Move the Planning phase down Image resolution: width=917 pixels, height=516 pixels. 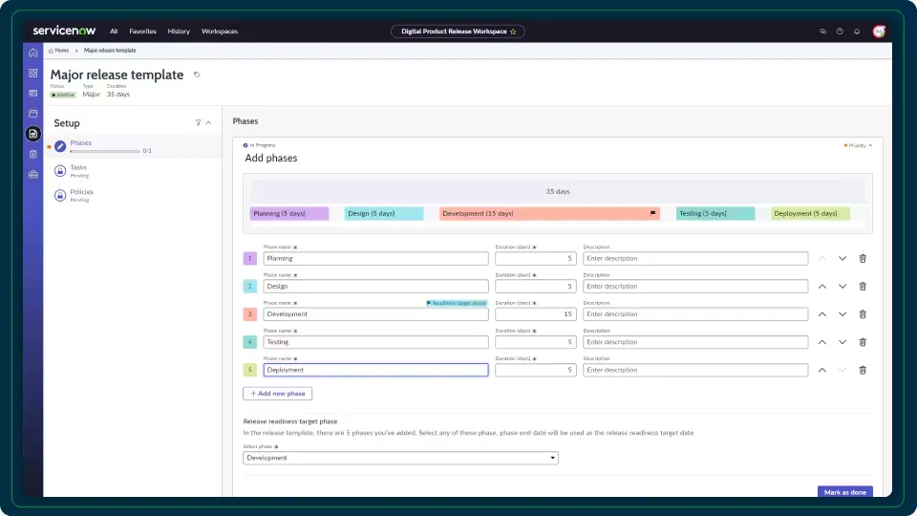coord(842,259)
